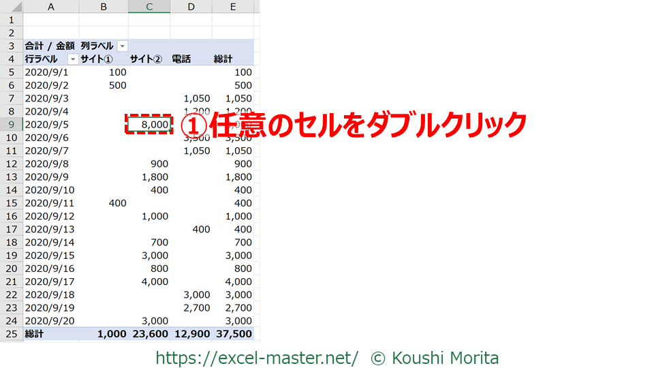654x368 pixels.
Task: Select column header A
Action: pos(51,7)
